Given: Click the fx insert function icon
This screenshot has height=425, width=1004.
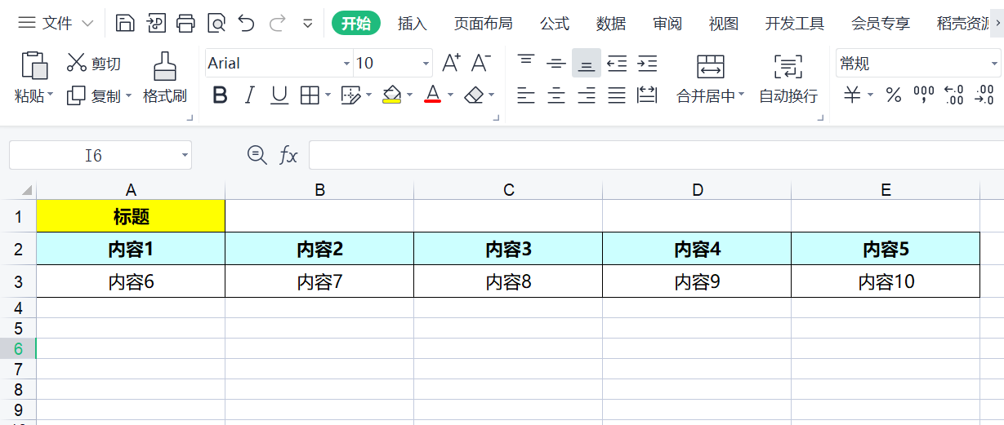Looking at the screenshot, I should pyautogui.click(x=288, y=155).
